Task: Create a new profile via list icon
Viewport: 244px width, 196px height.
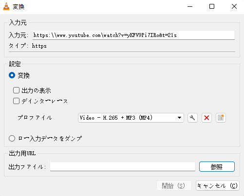Action: [x=221, y=118]
